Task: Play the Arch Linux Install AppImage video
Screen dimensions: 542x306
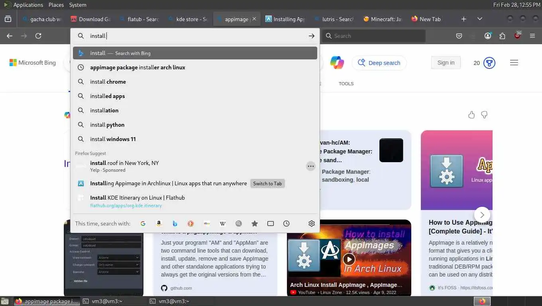Action: point(349,259)
